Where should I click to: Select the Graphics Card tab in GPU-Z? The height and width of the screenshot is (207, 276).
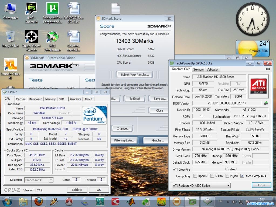coord(181,69)
